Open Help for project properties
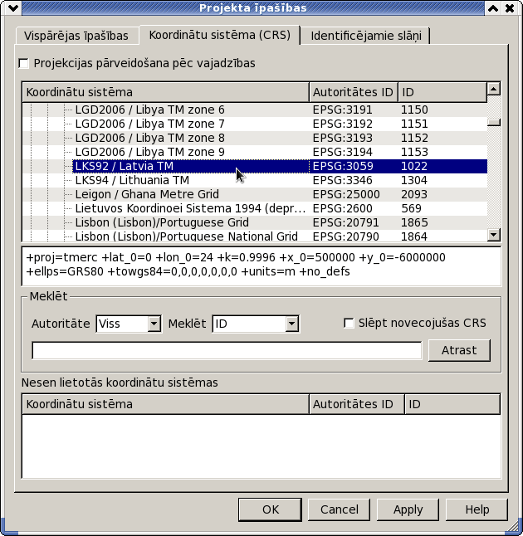The height and width of the screenshot is (536, 523). click(477, 509)
